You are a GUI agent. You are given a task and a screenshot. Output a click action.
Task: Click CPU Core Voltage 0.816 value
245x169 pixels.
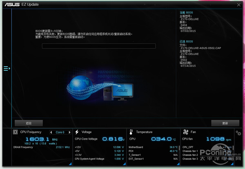point(114,139)
